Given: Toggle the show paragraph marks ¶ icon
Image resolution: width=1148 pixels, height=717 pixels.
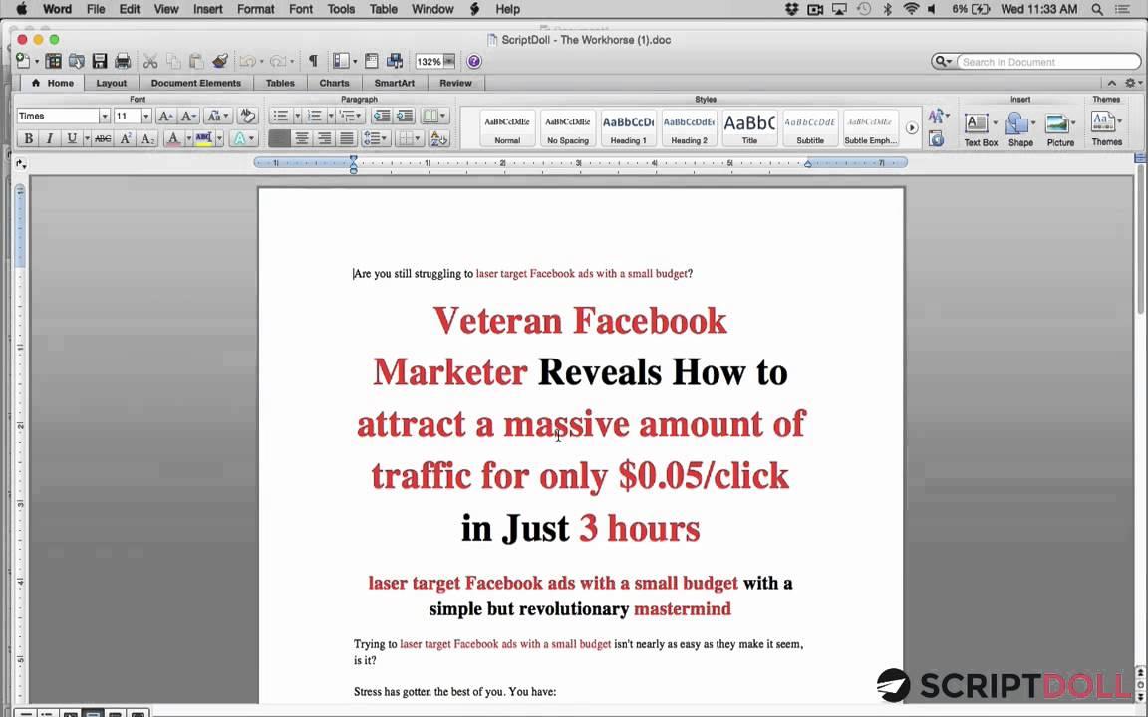Looking at the screenshot, I should [313, 61].
